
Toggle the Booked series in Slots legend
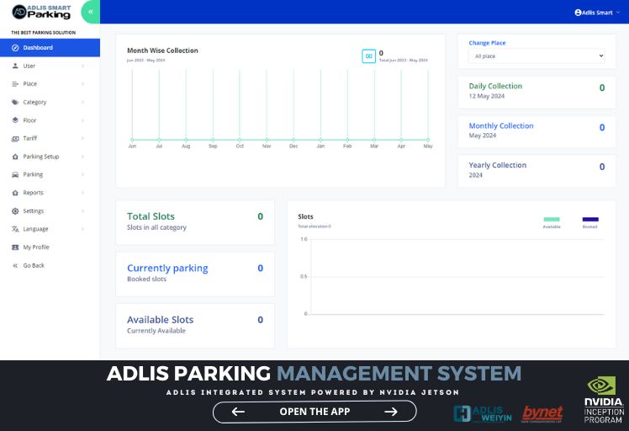(x=590, y=221)
